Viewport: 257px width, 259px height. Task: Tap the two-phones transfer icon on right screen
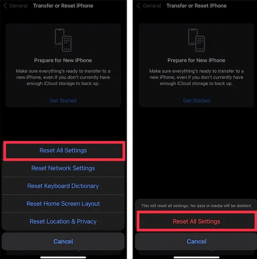pos(196,40)
